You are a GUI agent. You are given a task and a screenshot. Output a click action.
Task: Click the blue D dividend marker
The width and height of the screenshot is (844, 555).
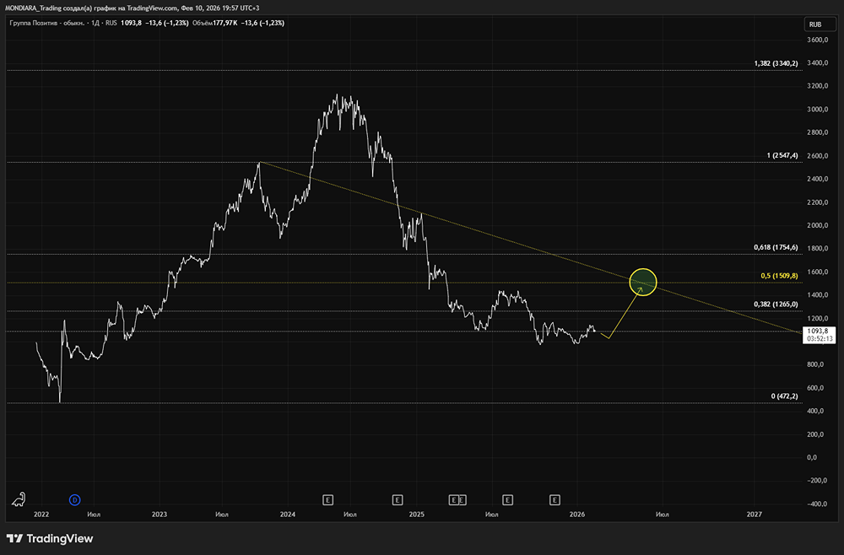pos(75,500)
